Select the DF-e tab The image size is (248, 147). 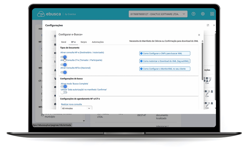coord(73,42)
